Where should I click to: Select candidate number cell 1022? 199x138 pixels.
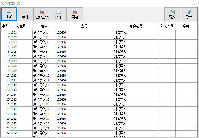(x=21, y=133)
